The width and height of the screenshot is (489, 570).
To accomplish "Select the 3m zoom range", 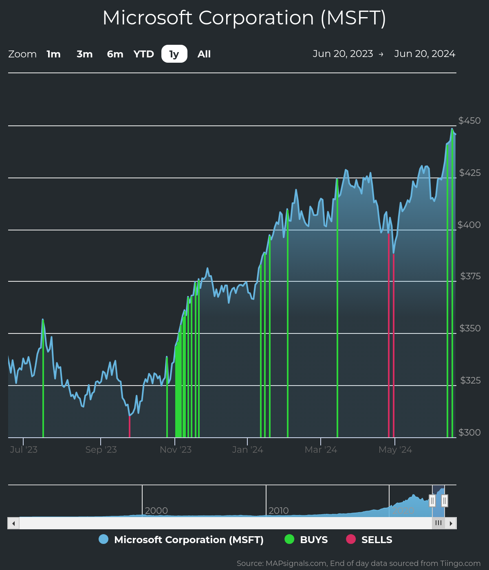I will 85,54.
